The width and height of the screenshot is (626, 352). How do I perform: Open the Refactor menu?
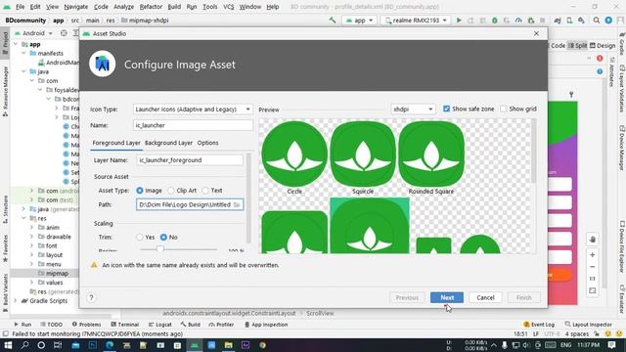(151, 7)
